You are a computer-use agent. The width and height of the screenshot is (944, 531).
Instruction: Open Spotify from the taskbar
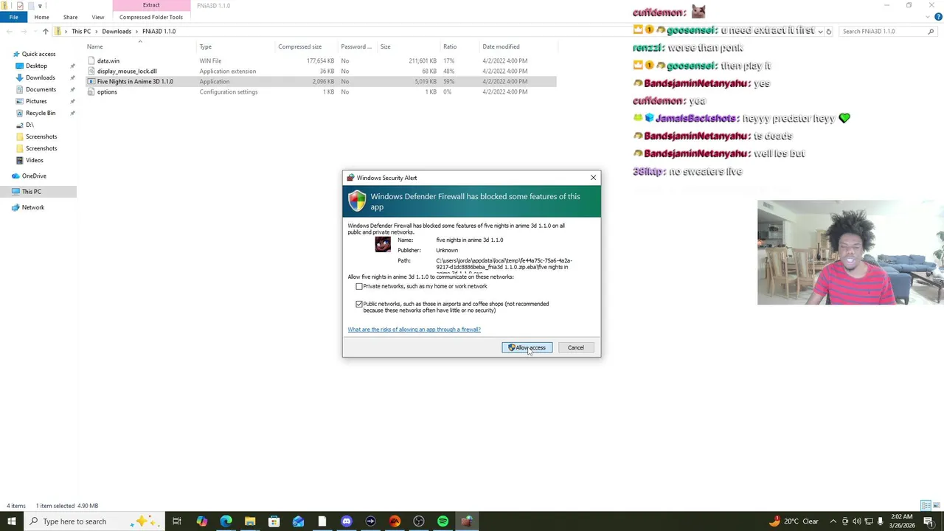click(x=442, y=521)
